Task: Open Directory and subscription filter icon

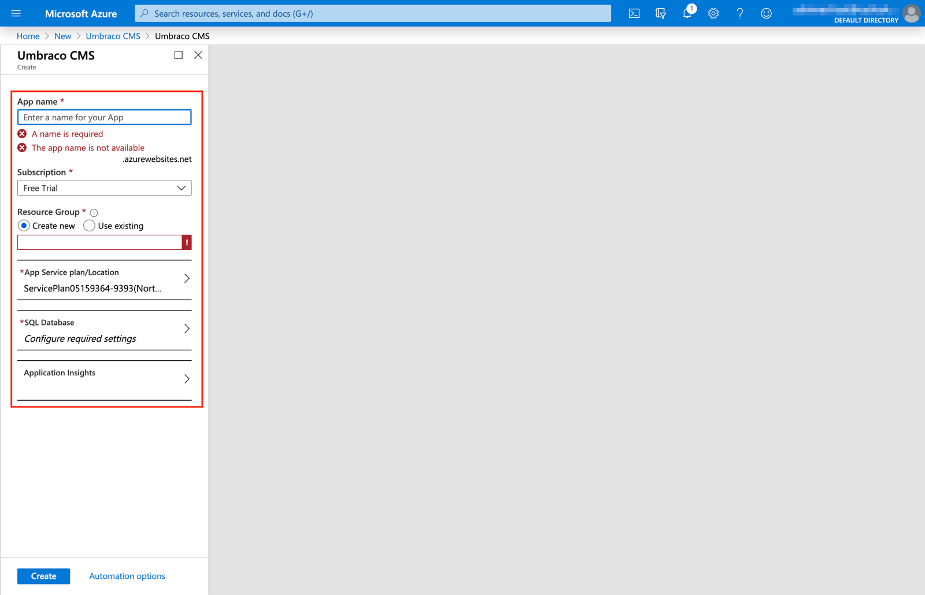Action: point(660,13)
